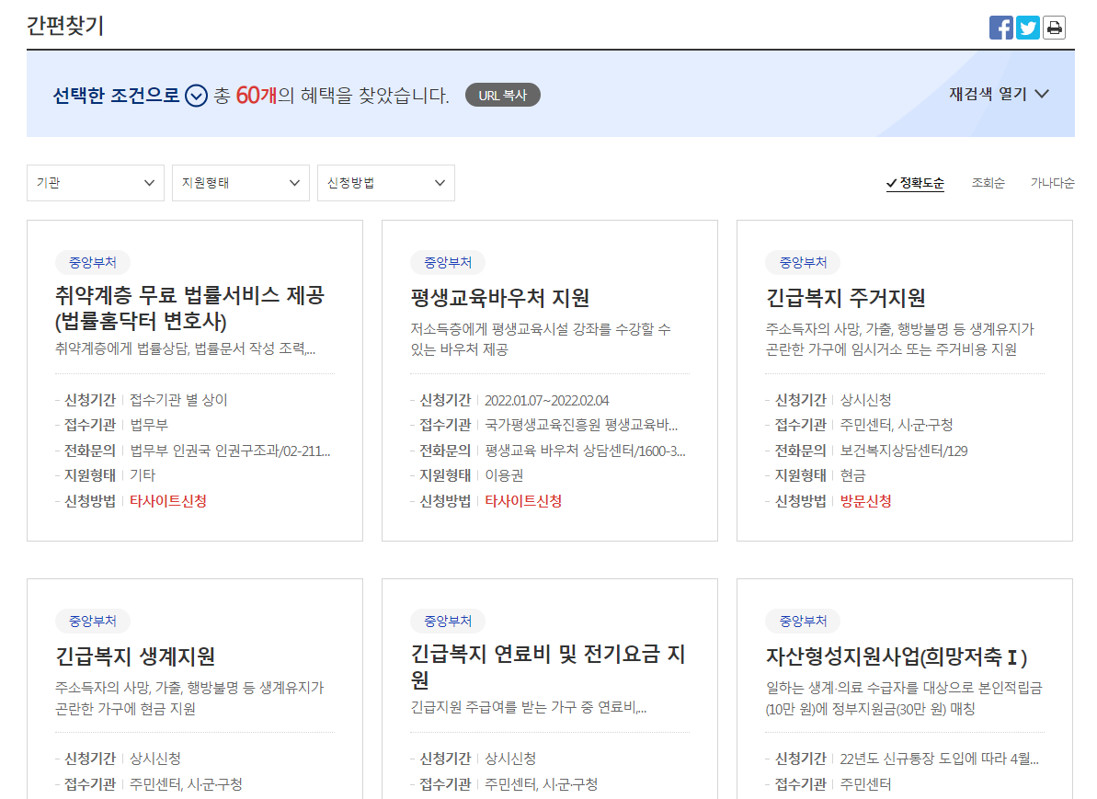
Task: Sort by 정확도순
Action: 915,183
